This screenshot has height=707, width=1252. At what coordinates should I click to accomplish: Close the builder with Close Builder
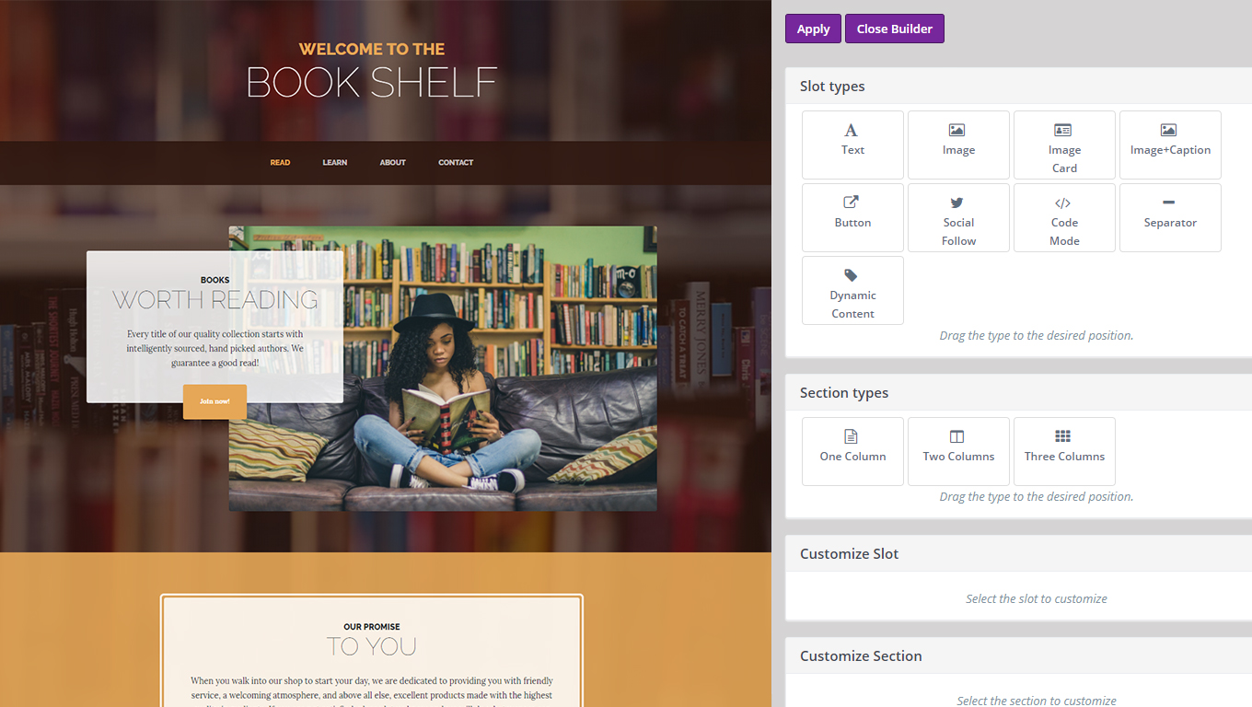tap(895, 29)
